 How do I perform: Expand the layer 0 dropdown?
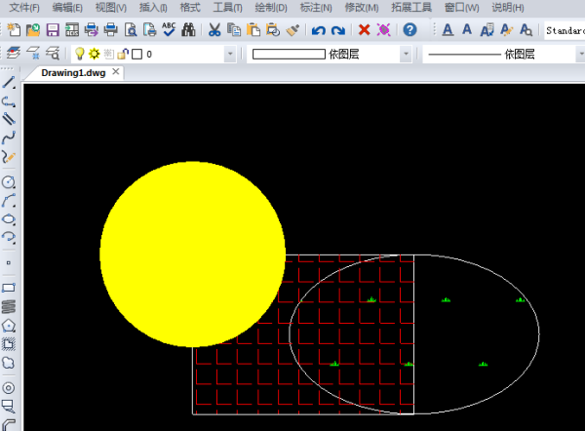[x=230, y=55]
